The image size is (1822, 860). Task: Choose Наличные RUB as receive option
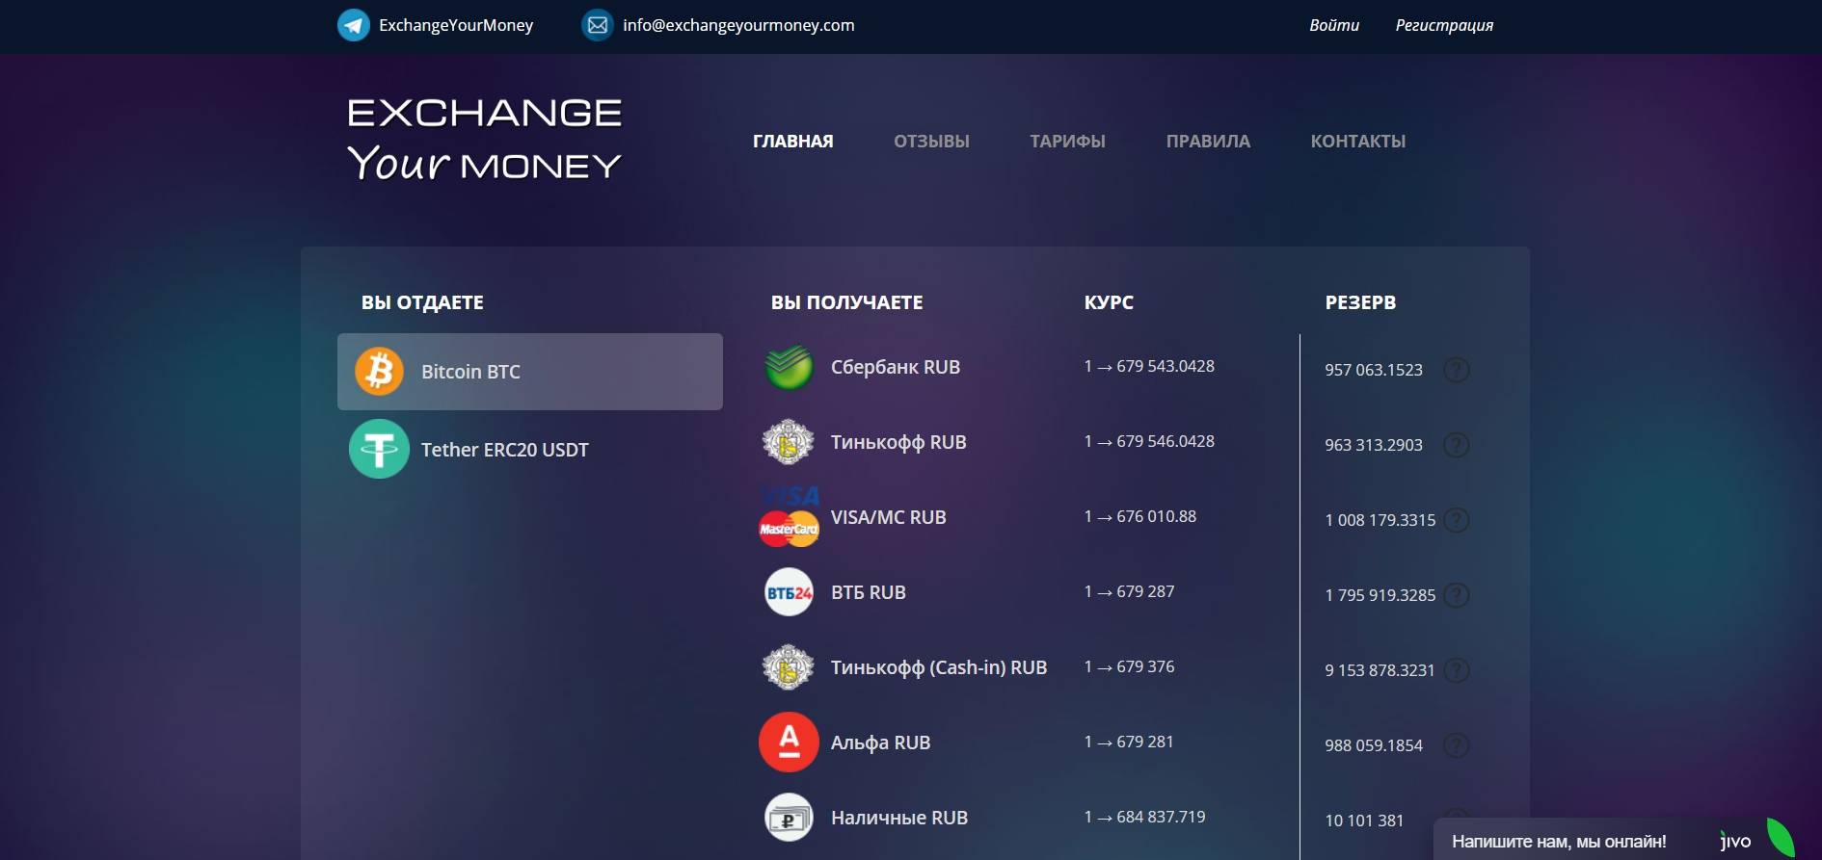click(x=899, y=818)
